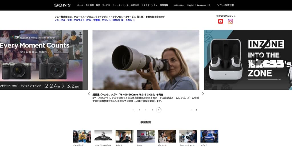This screenshot has height=147, width=292.
Task: Click the 公式SNSアカウント label
Action: [226, 16]
